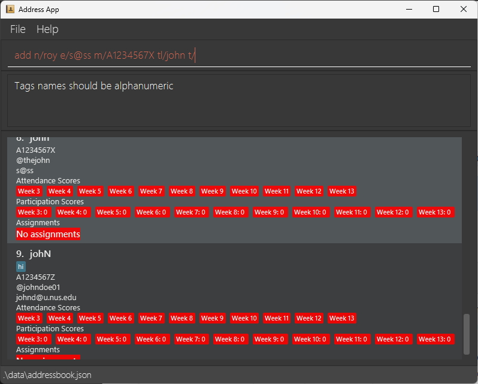Click the @thejohn telegram handle

pos(33,161)
